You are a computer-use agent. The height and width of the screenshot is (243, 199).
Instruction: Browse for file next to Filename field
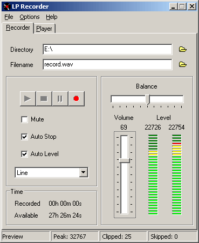coord(183,64)
